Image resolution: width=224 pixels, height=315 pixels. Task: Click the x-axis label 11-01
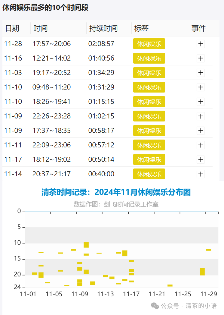click(x=28, y=294)
